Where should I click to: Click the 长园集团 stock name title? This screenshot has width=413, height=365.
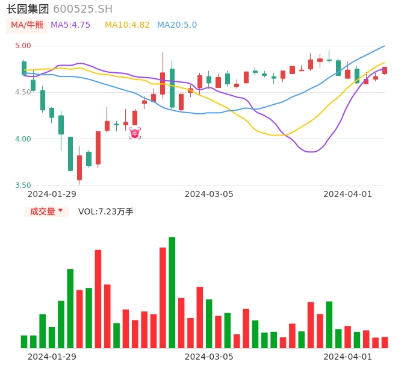(28, 9)
